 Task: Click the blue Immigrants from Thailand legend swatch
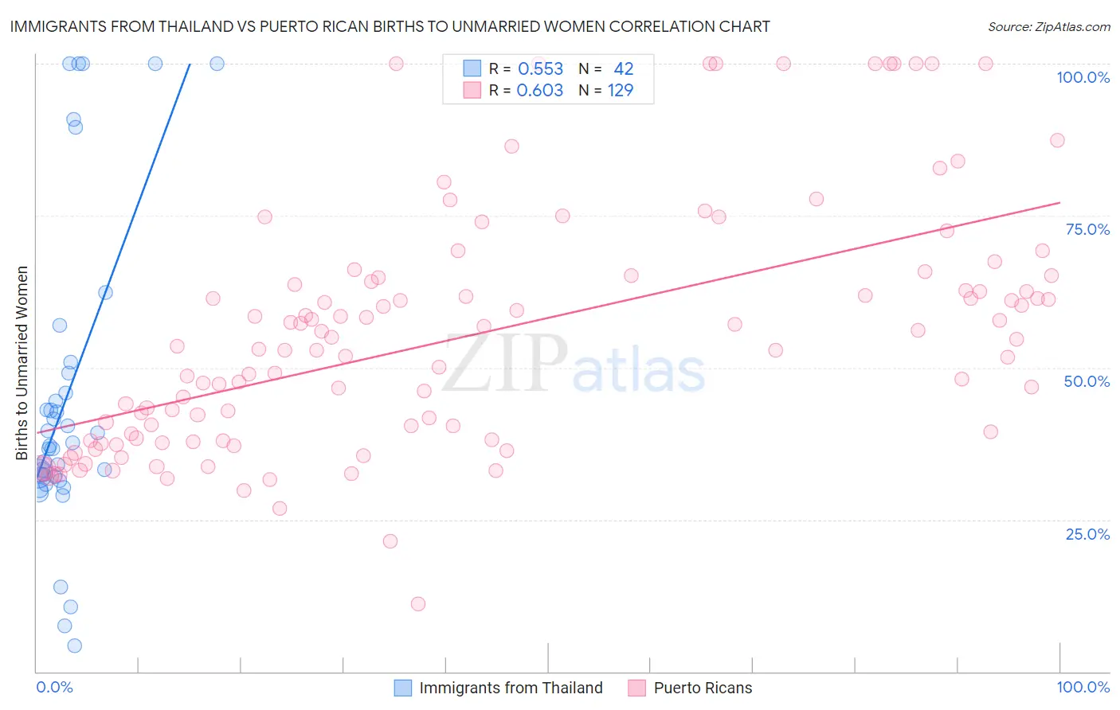[x=403, y=688]
